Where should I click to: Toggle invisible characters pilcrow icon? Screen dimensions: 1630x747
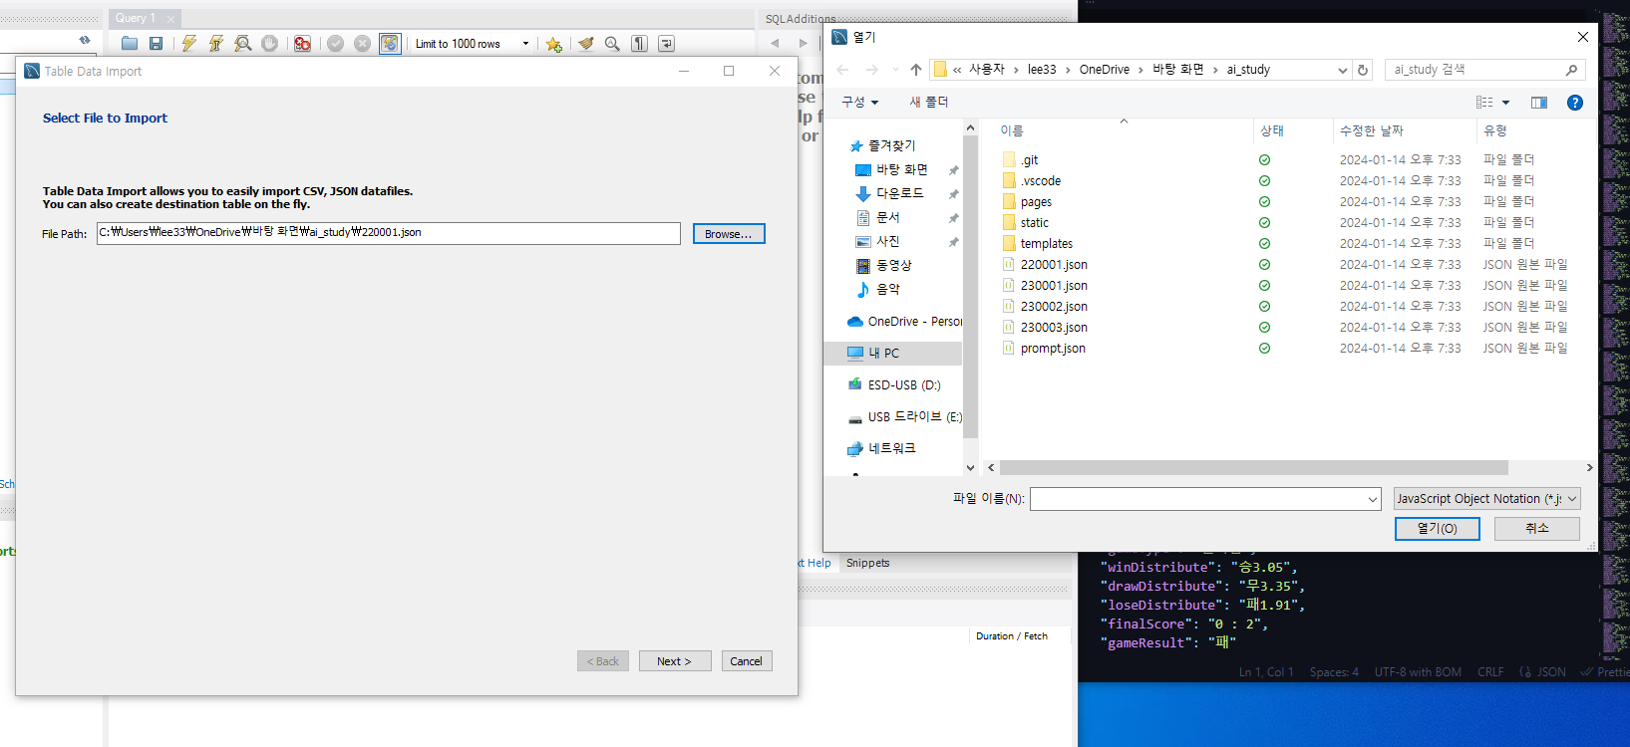point(640,43)
